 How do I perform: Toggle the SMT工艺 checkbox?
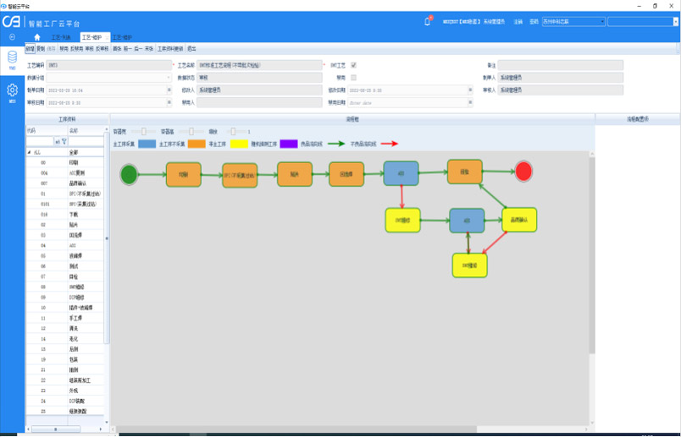(353, 65)
